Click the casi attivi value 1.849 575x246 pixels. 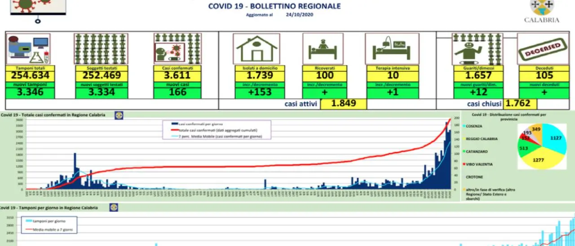click(x=344, y=104)
